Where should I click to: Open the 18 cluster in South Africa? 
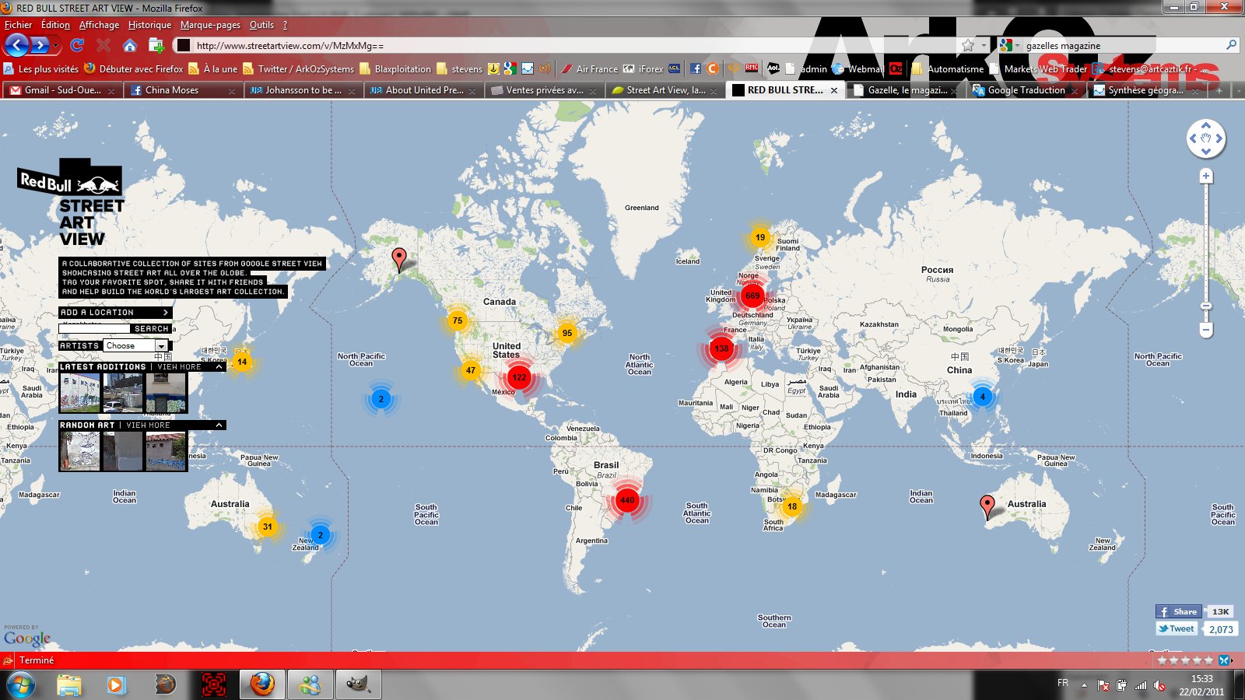[x=792, y=506]
